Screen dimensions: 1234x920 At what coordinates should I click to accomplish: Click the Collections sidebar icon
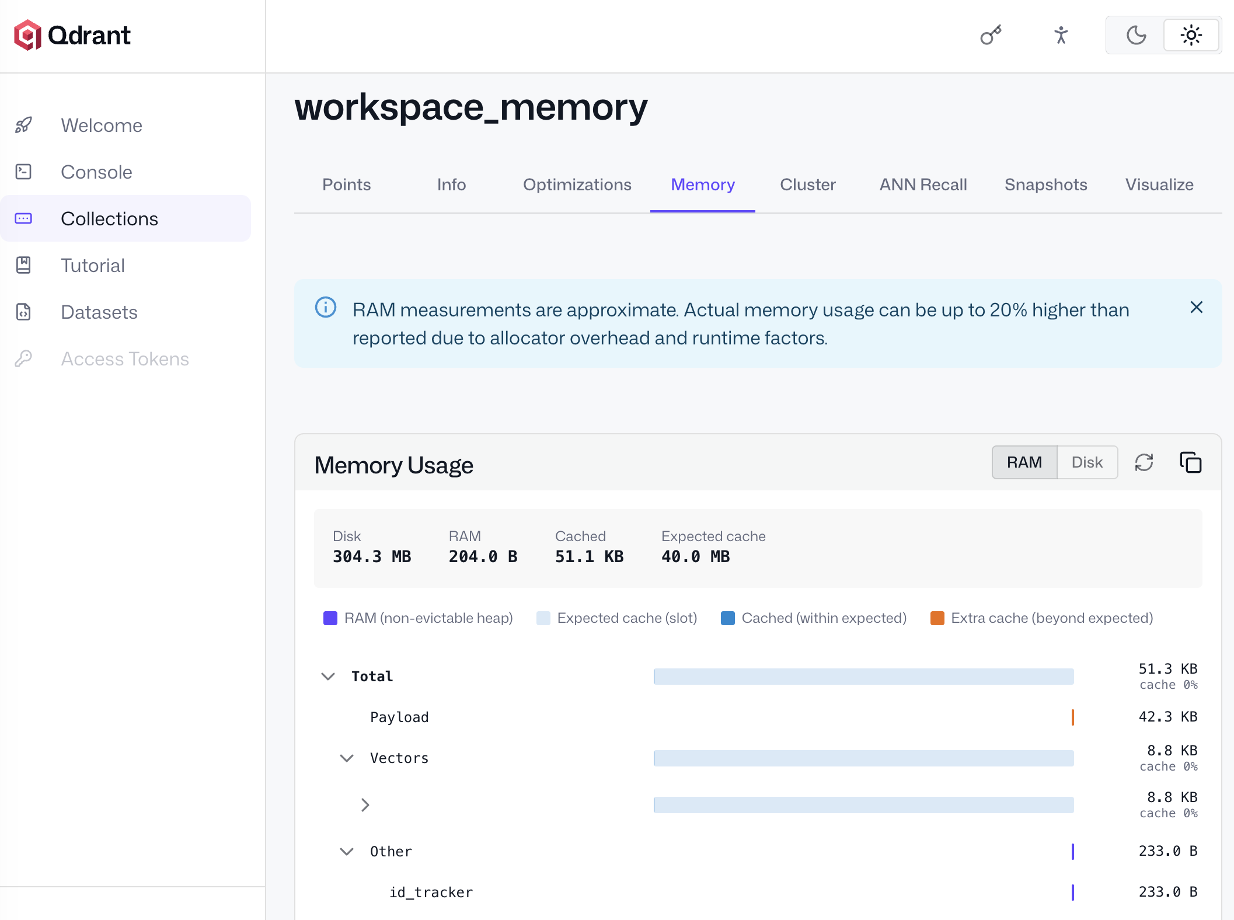pos(23,218)
